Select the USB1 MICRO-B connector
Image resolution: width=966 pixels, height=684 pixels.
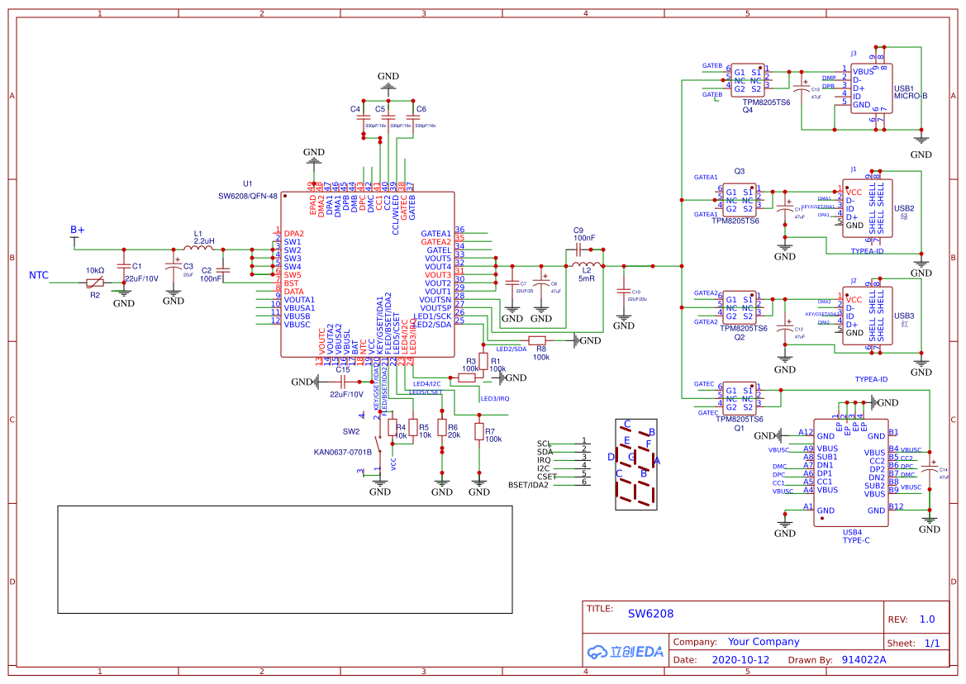click(x=871, y=88)
